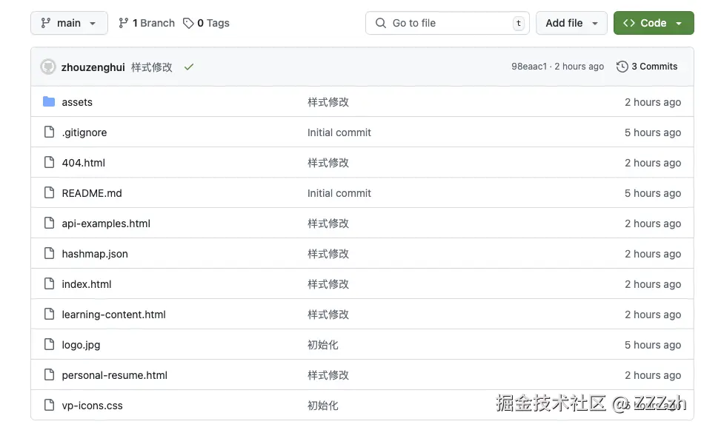
Task: Click the file icon beside README.md
Action: click(x=47, y=193)
